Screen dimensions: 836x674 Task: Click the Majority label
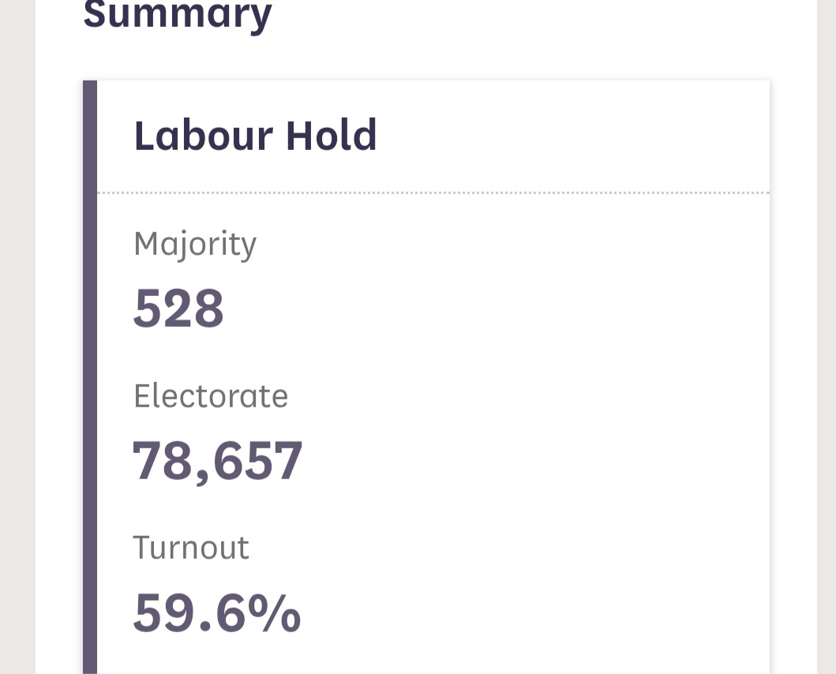195,244
